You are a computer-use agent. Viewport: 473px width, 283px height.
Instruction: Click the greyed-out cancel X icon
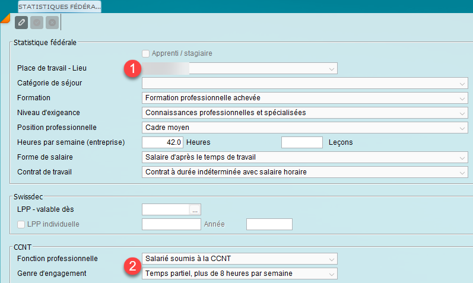[x=52, y=23]
